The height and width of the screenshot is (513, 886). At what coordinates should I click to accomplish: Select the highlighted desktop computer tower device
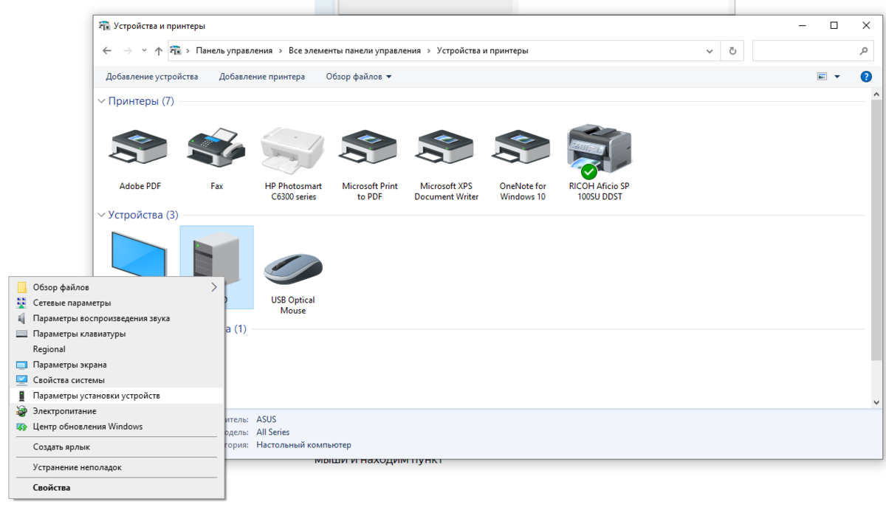216,266
